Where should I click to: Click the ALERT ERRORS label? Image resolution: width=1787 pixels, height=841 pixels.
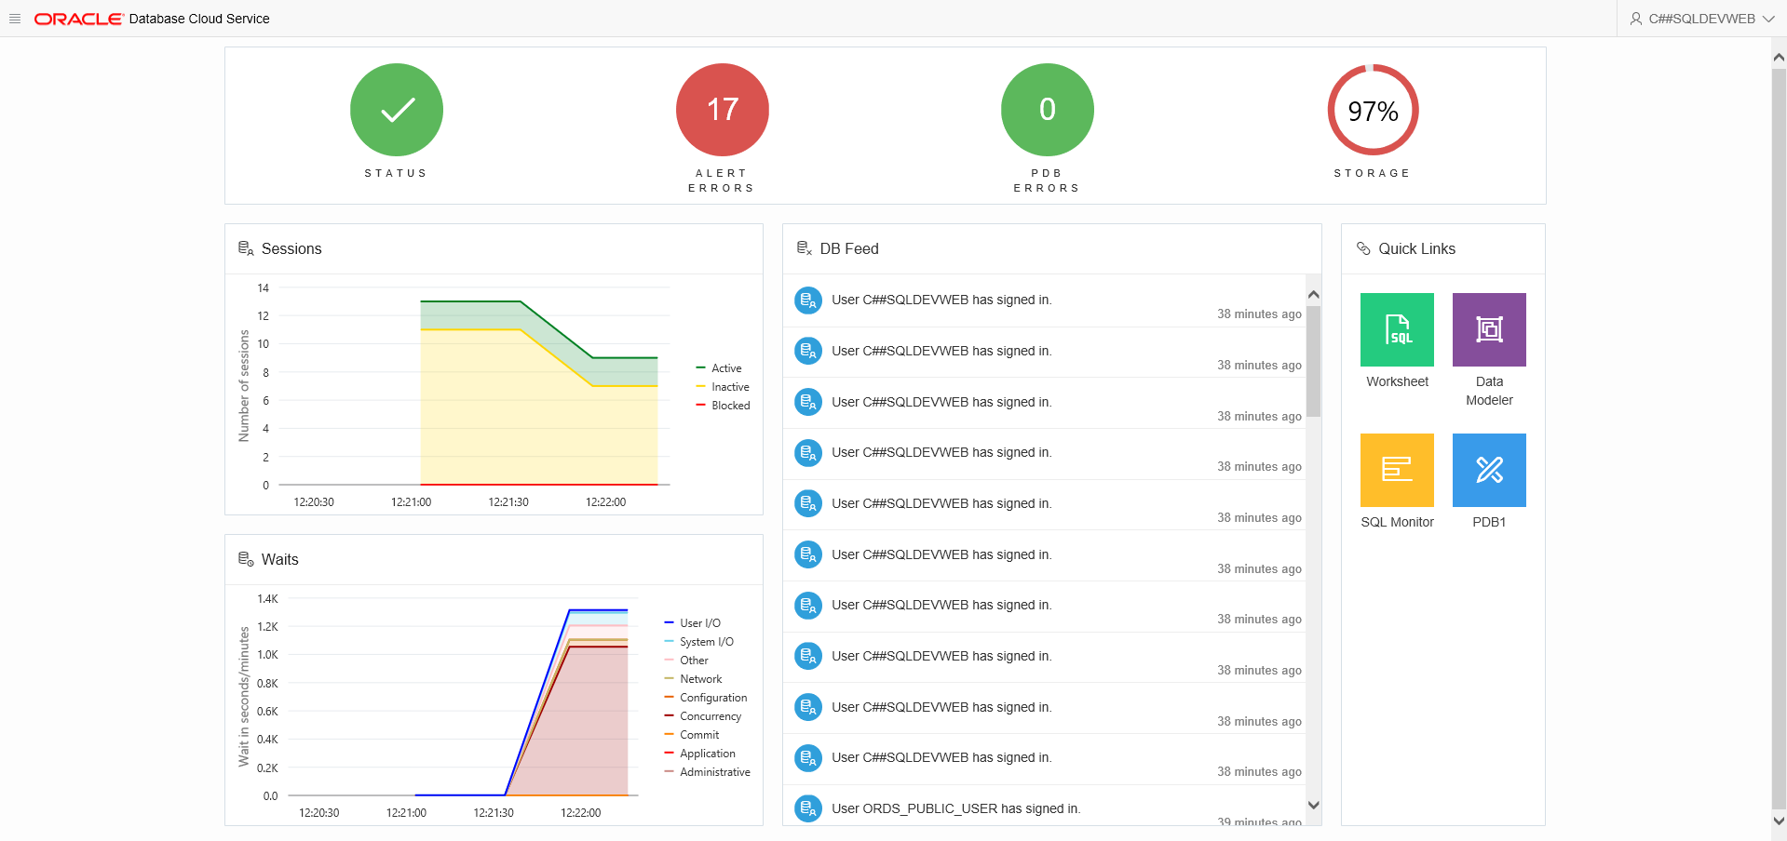point(722,180)
